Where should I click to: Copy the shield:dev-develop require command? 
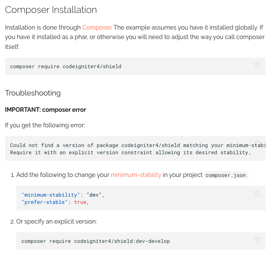[258, 240]
